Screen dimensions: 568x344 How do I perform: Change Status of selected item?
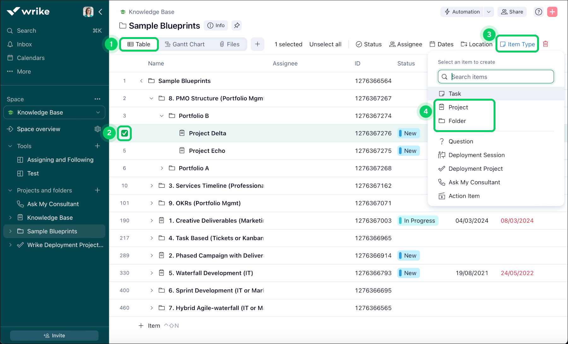[x=369, y=44]
